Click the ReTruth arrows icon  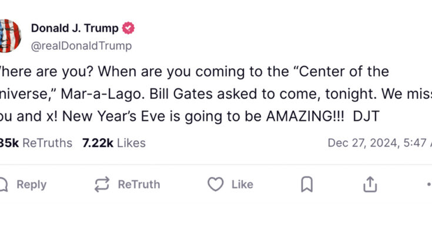[x=102, y=184]
